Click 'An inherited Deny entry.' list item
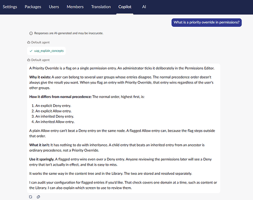The image size is (253, 200). (54, 116)
